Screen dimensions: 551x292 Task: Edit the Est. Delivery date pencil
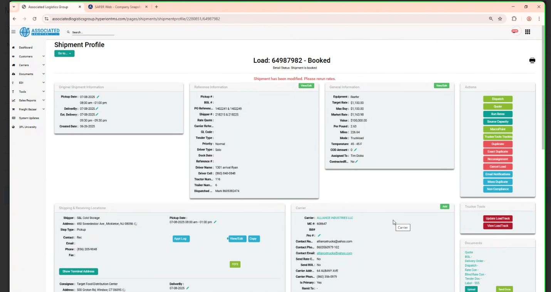click(97, 114)
